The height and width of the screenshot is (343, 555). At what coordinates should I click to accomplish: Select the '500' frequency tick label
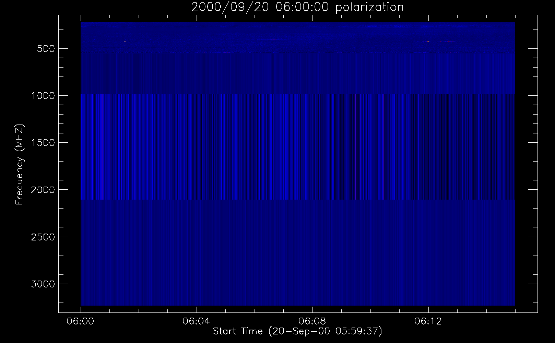click(46, 49)
